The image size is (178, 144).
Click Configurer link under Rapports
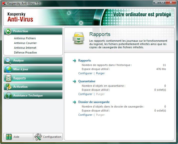click(x=85, y=73)
